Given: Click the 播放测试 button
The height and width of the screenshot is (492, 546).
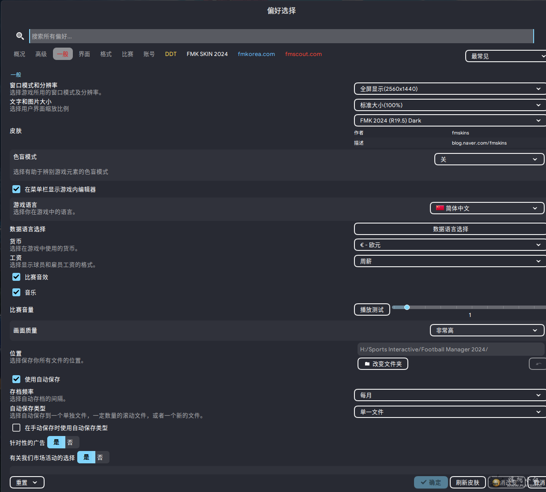Looking at the screenshot, I should [x=372, y=309].
